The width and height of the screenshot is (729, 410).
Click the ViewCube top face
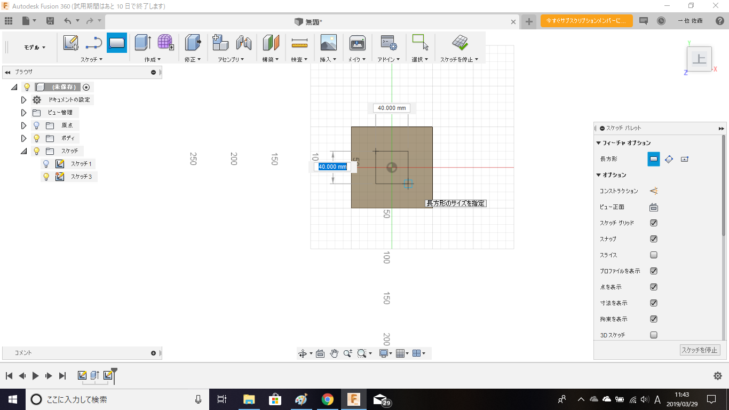pyautogui.click(x=699, y=59)
